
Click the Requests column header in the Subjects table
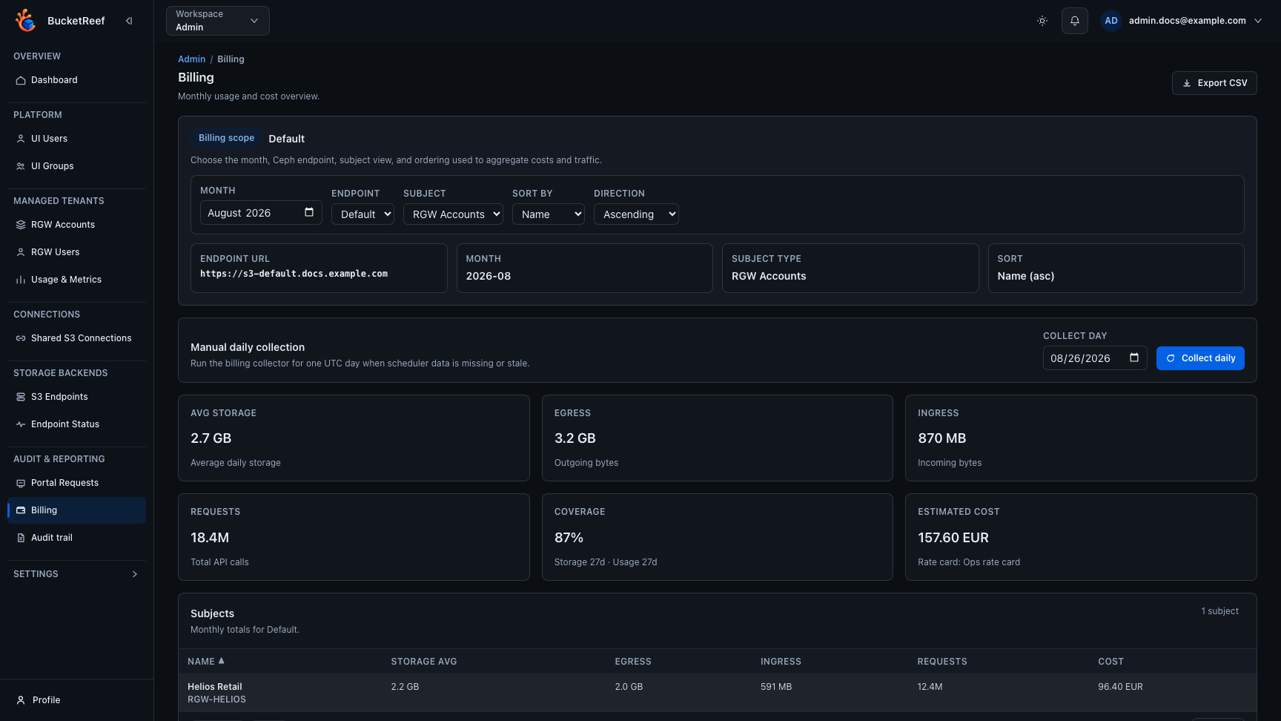coord(942,662)
